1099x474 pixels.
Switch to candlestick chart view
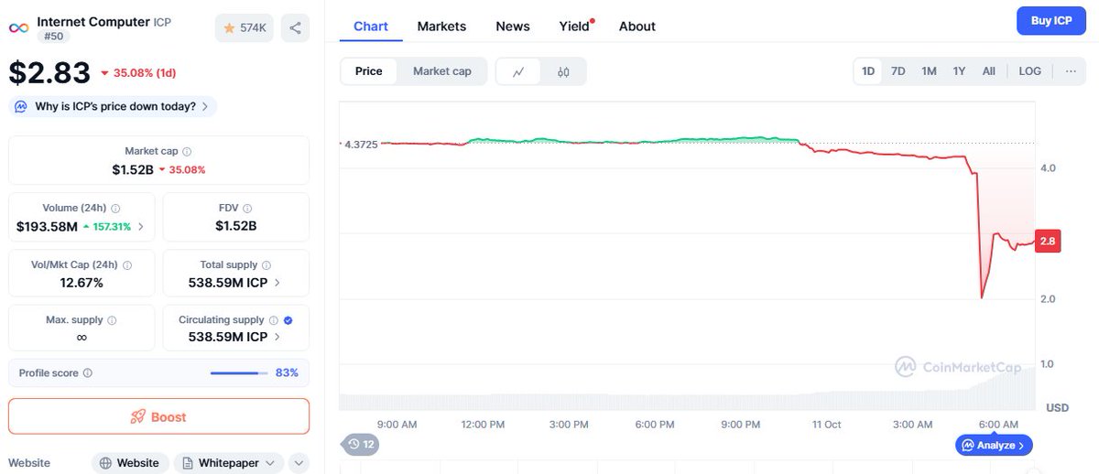click(563, 71)
